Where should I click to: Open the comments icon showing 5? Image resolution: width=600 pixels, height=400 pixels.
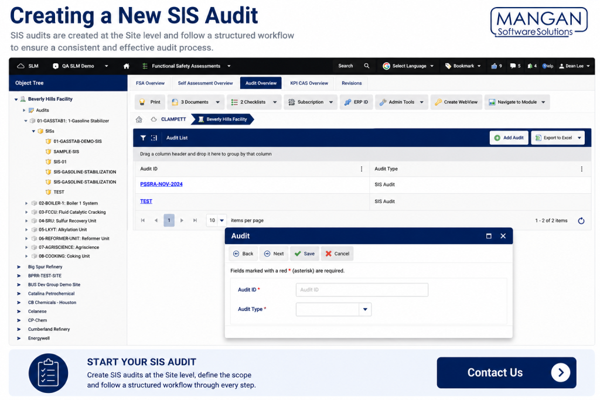(515, 66)
